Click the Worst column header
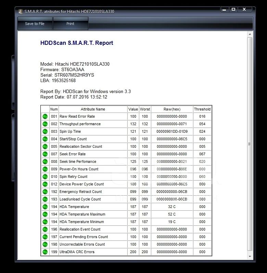This screenshot has width=267, height=273. click(x=145, y=109)
